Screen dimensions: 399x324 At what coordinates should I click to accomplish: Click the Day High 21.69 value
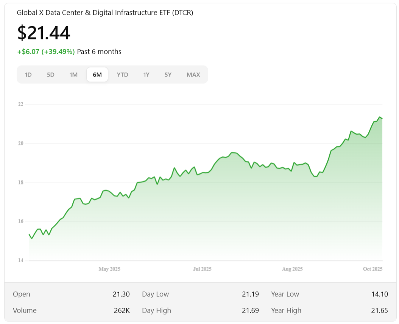click(250, 310)
